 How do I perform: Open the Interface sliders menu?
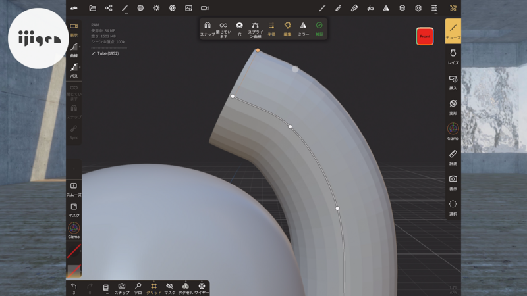434,8
